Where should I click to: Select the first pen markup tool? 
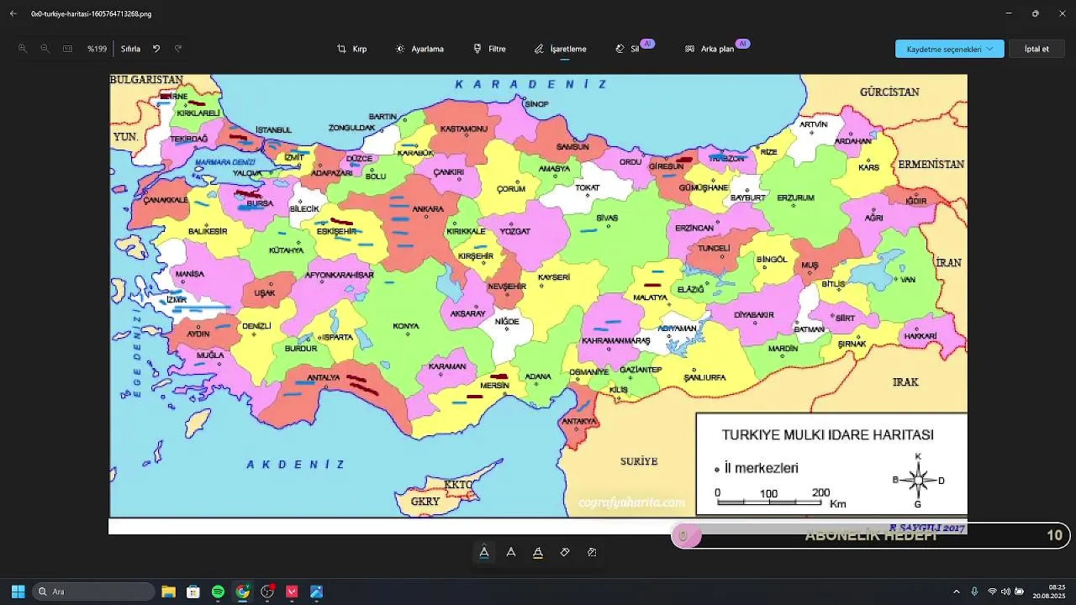click(x=484, y=552)
